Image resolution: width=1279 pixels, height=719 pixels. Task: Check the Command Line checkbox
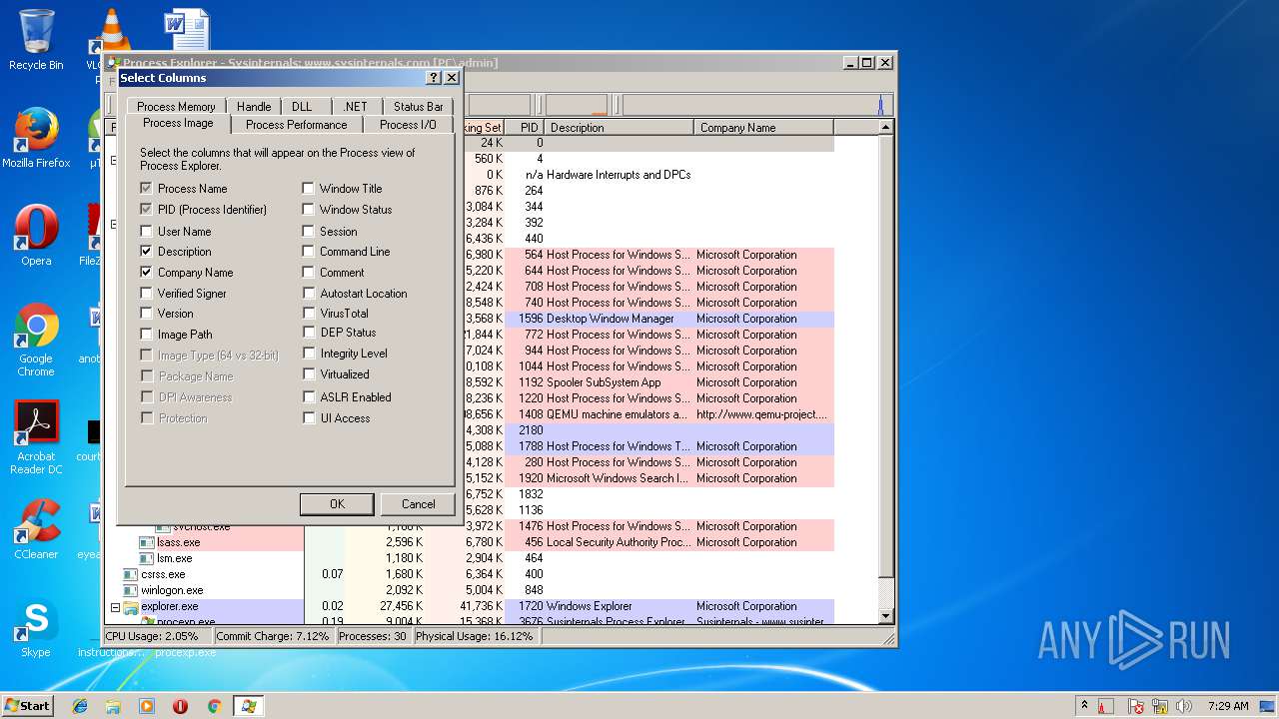tap(309, 252)
